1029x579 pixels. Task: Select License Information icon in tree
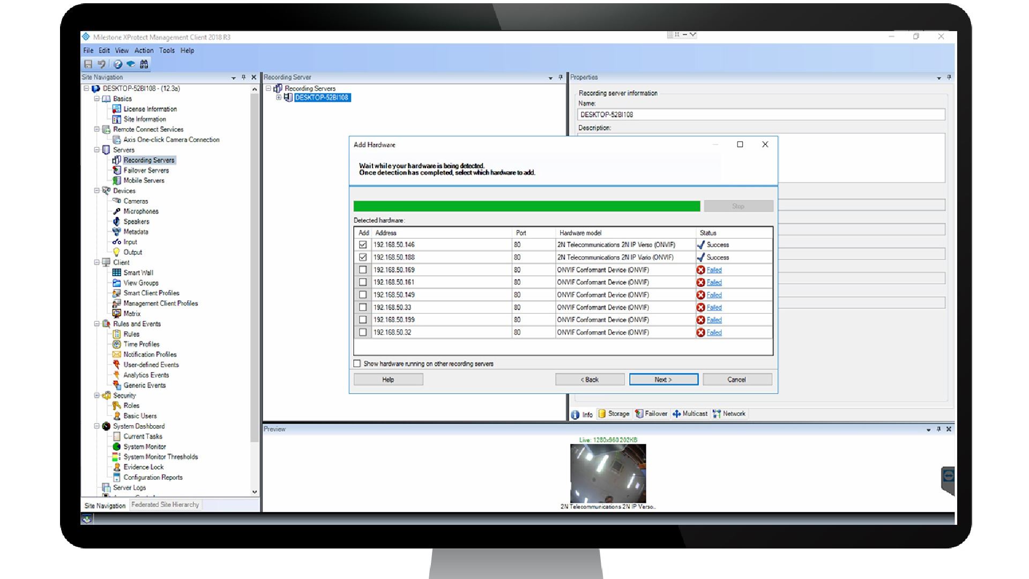coord(116,109)
